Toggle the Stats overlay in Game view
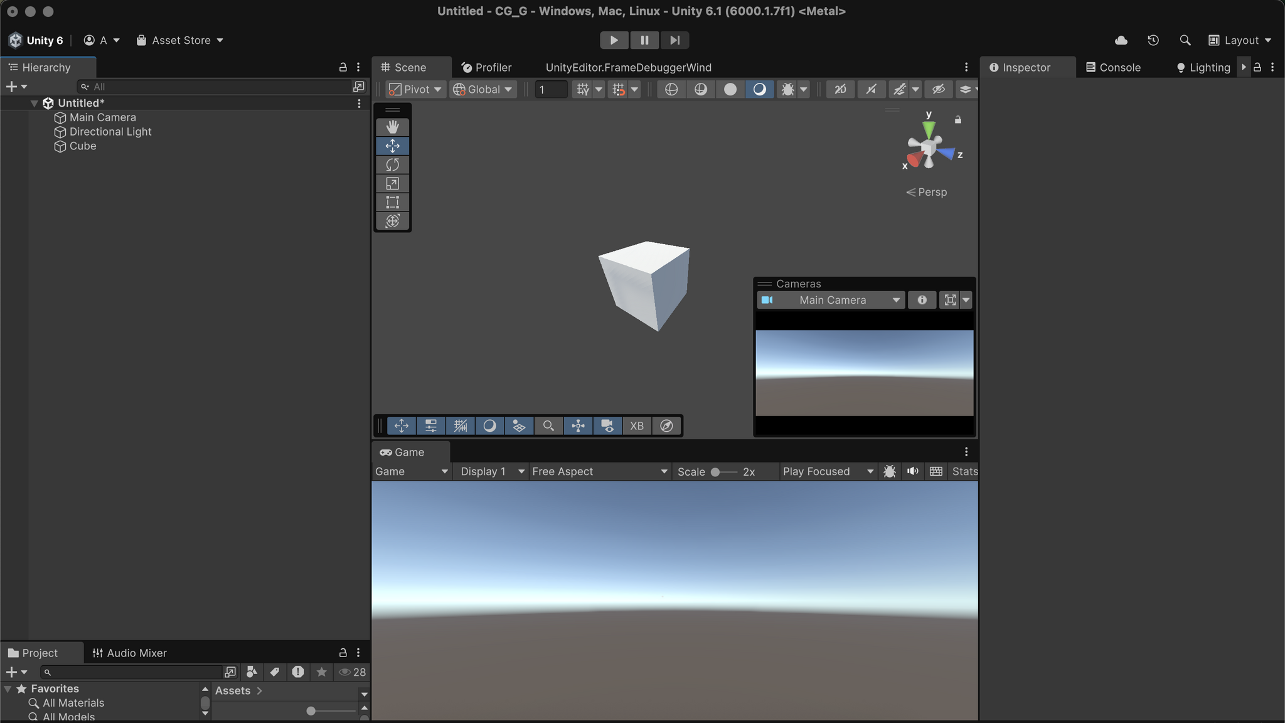Image resolution: width=1285 pixels, height=723 pixels. (x=964, y=471)
